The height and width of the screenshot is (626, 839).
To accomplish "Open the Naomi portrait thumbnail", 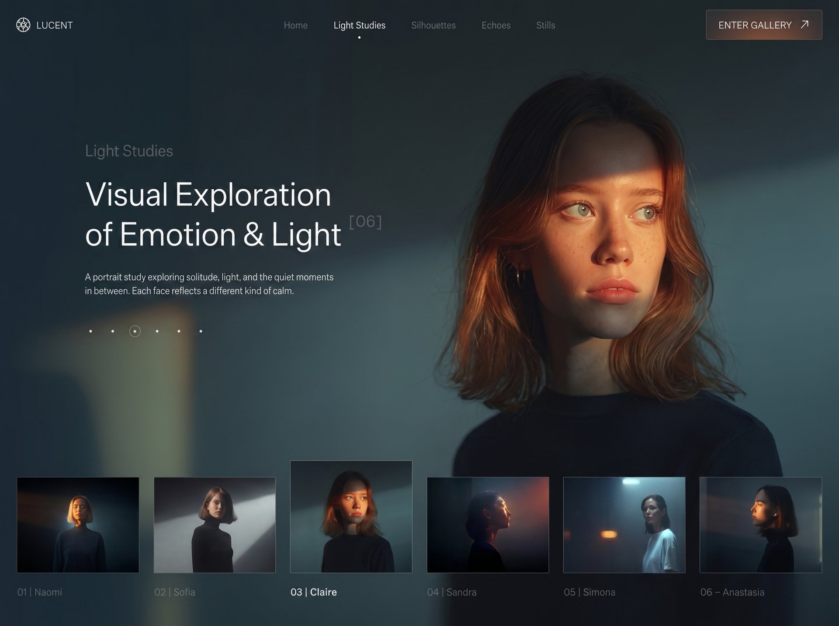I will click(x=78, y=525).
